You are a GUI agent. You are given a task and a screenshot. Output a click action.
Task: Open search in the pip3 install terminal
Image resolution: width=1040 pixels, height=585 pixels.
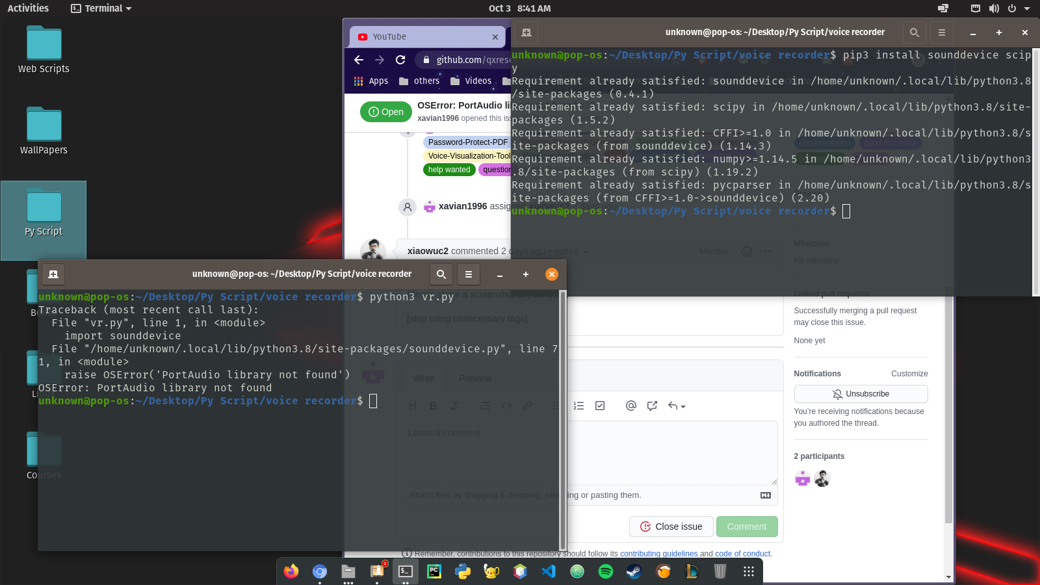pyautogui.click(x=915, y=32)
